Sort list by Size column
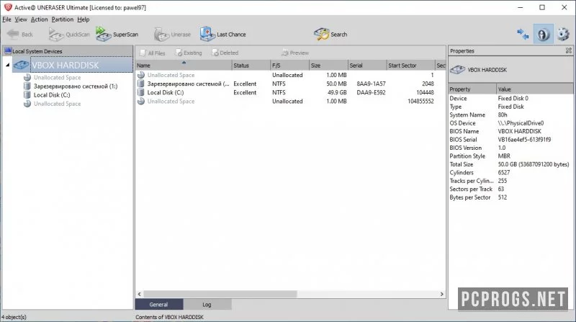 click(x=328, y=66)
